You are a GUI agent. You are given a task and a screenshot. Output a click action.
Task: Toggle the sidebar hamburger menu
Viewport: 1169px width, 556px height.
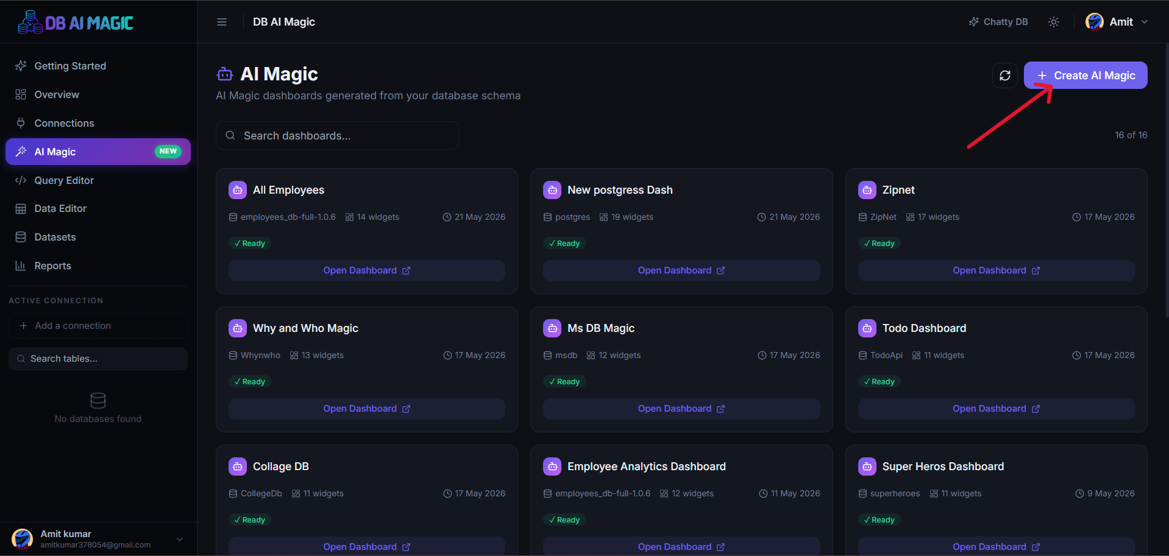point(222,22)
